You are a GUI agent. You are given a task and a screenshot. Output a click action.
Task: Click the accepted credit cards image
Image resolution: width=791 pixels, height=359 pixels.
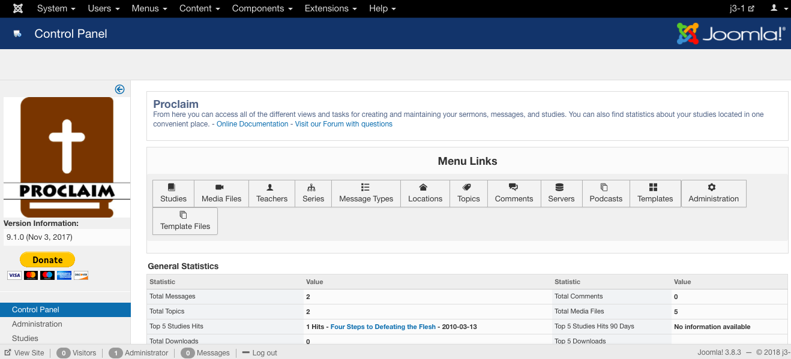48,275
